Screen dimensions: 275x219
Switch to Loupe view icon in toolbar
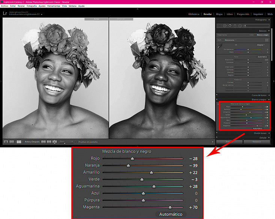point(6,142)
